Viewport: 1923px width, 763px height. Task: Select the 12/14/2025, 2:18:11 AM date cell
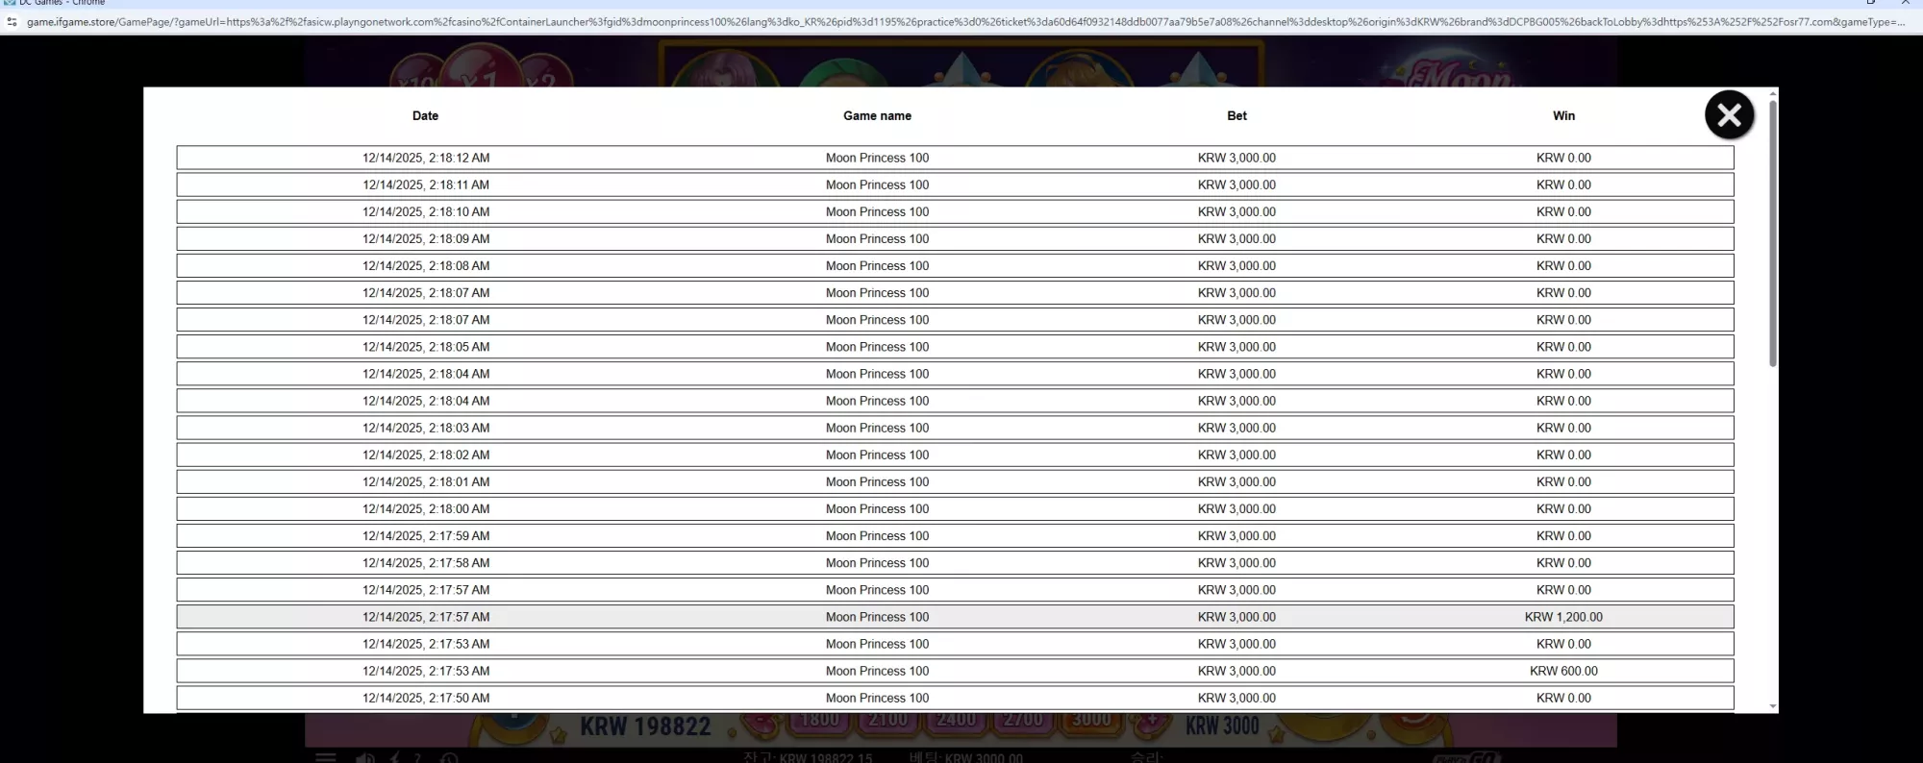(x=426, y=185)
